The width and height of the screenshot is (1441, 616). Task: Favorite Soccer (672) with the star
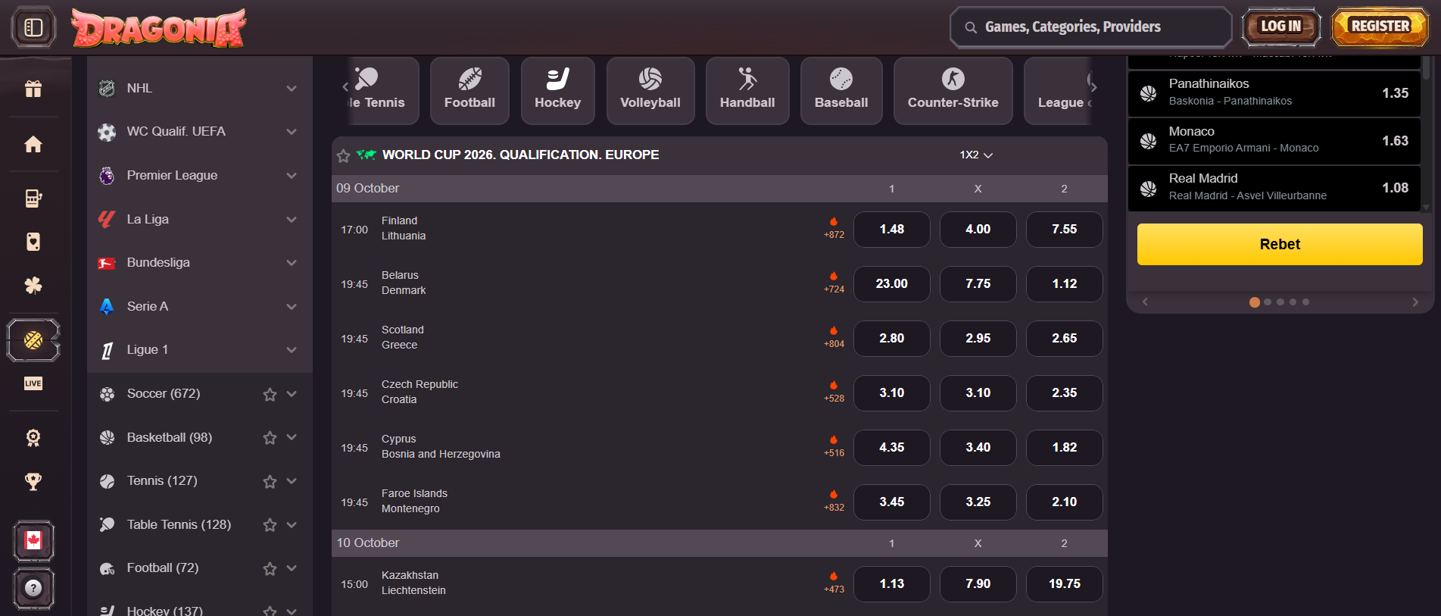pyautogui.click(x=270, y=394)
